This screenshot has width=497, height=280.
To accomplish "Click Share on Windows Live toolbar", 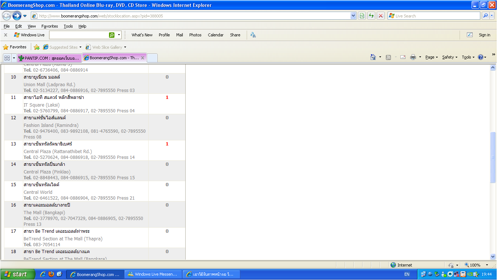I will [x=235, y=35].
